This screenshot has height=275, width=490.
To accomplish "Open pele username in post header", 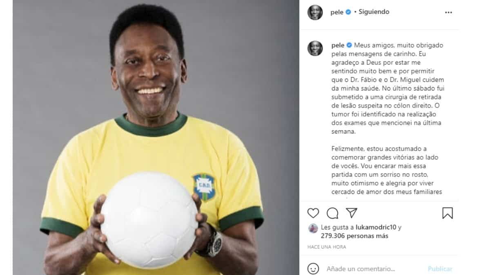I will 337,12.
